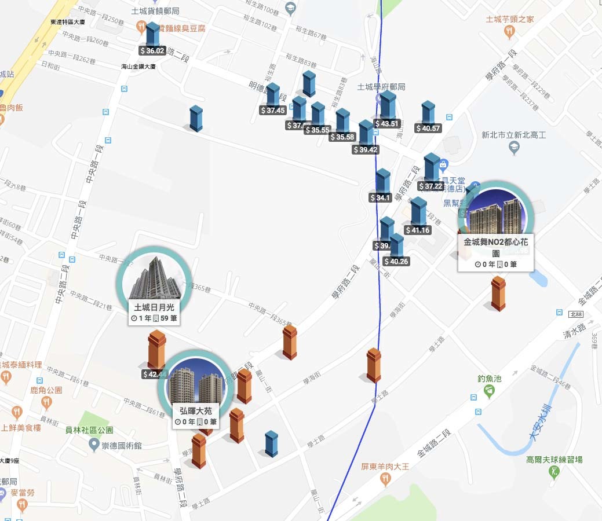Click the 土城貨饒郵局 label
Image resolution: width=602 pixels, height=521 pixels.
(x=155, y=11)
